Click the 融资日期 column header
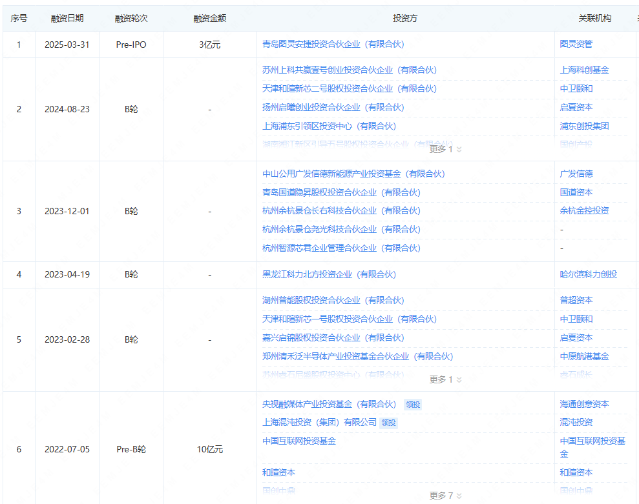This screenshot has height=504, width=639. pyautogui.click(x=67, y=19)
